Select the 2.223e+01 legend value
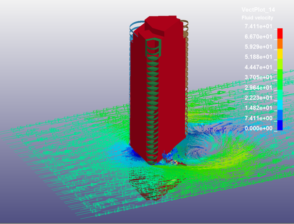The width and height of the screenshot is (294, 224). 258,97
